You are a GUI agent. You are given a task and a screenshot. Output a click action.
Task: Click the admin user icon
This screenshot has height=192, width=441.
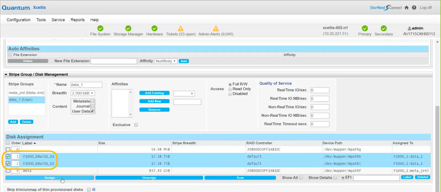pos(409,28)
